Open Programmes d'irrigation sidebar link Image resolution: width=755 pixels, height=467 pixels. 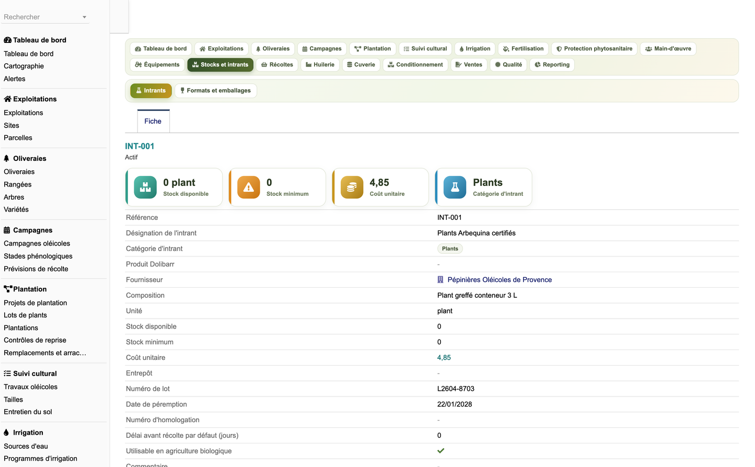coord(41,459)
